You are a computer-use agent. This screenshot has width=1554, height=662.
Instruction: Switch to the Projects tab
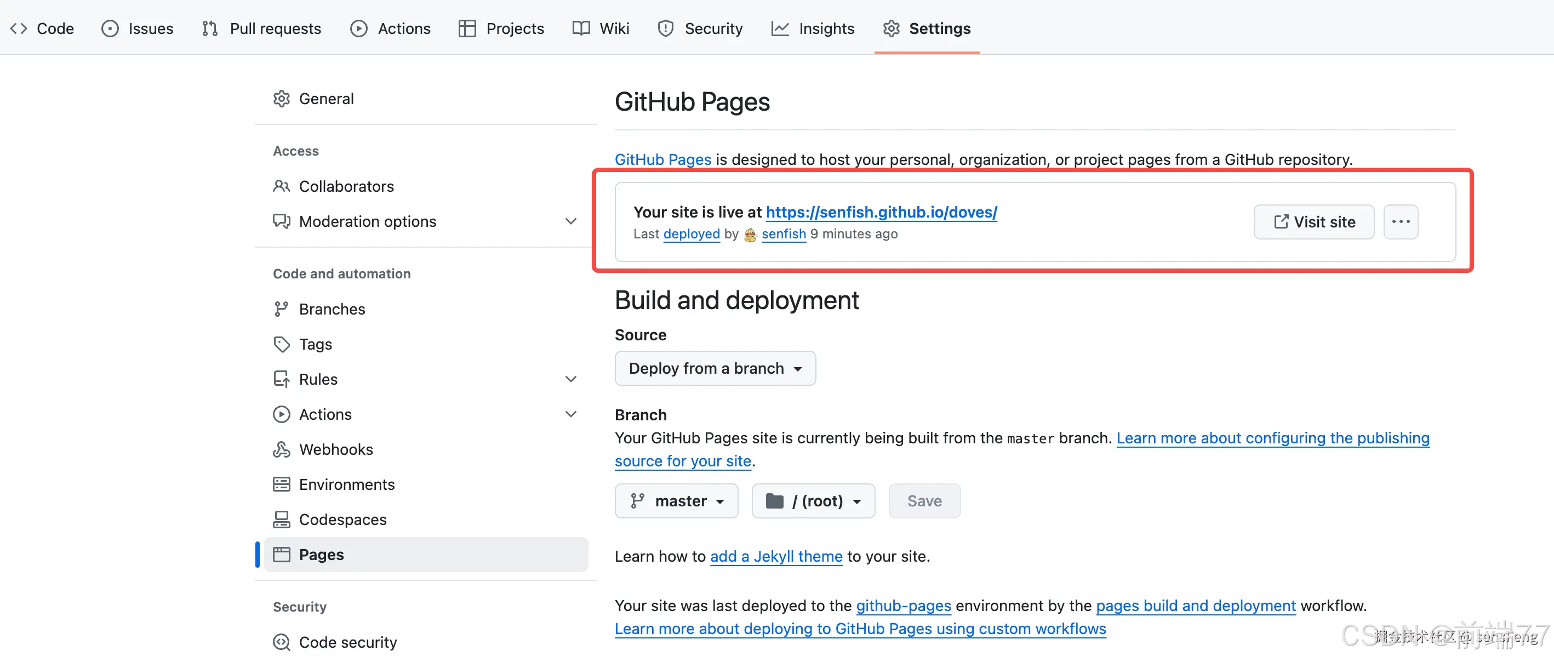501,28
